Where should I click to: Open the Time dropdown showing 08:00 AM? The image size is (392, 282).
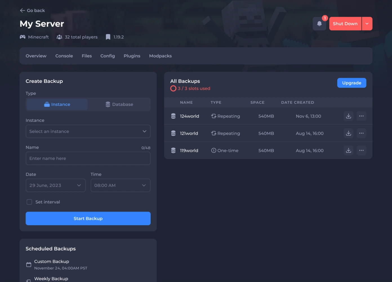point(120,185)
